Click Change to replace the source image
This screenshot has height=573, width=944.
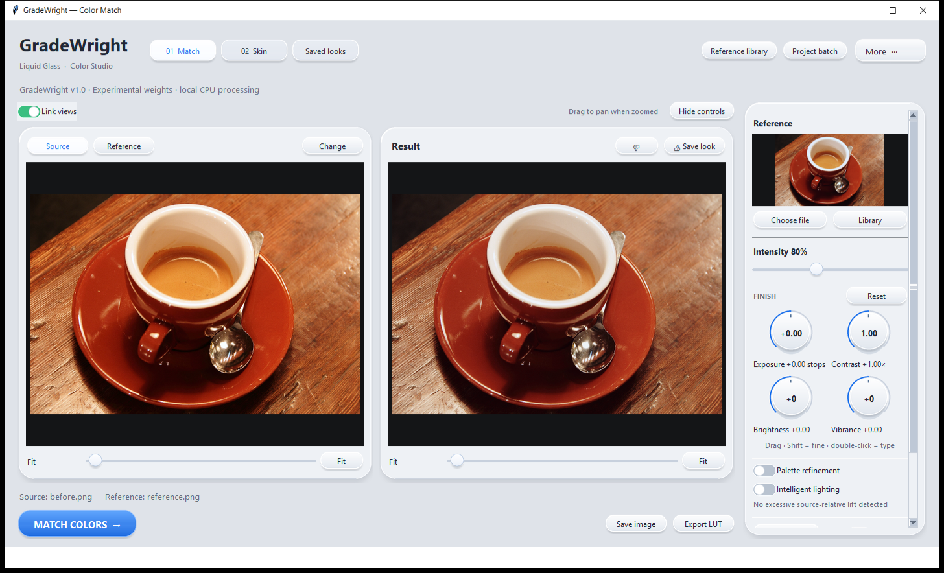333,146
